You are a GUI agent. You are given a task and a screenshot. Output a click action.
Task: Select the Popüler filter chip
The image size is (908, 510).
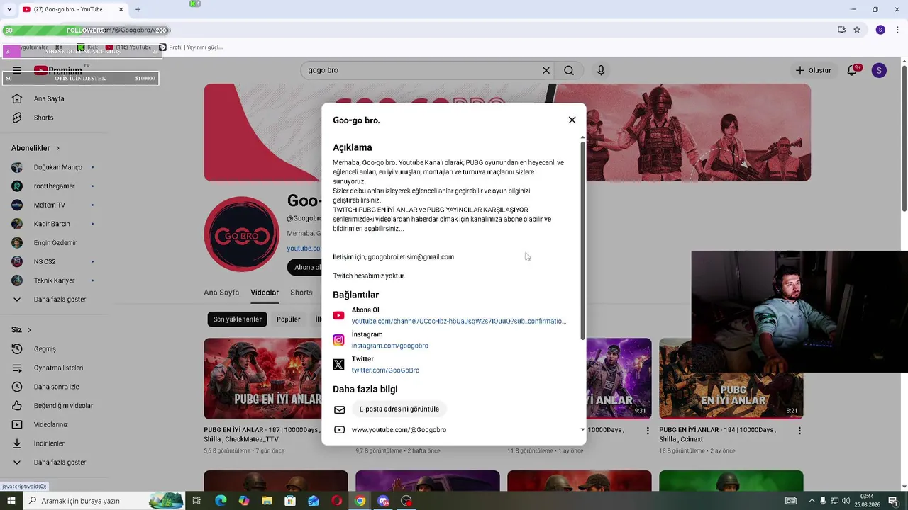coord(289,319)
